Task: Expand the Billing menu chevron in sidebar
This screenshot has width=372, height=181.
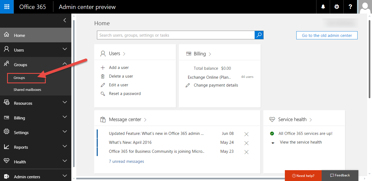Action: 65,117
